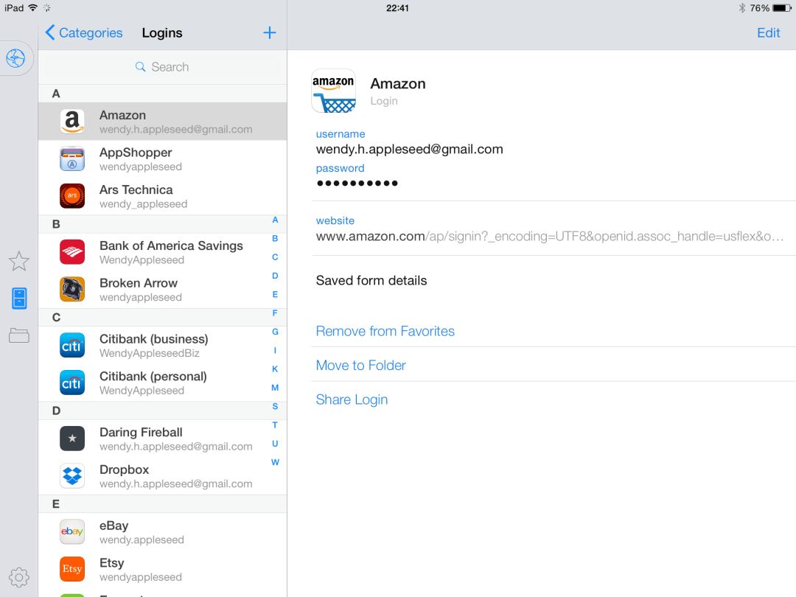
Task: Jump to index letter U
Action: pyautogui.click(x=275, y=444)
